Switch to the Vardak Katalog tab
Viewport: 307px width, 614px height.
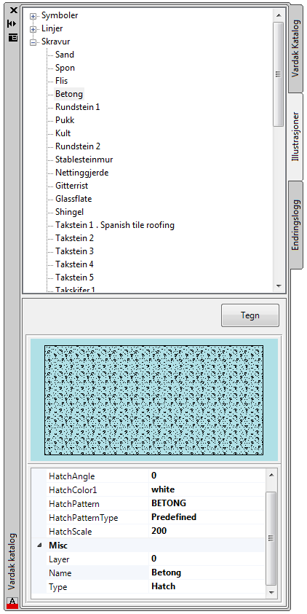[296, 49]
